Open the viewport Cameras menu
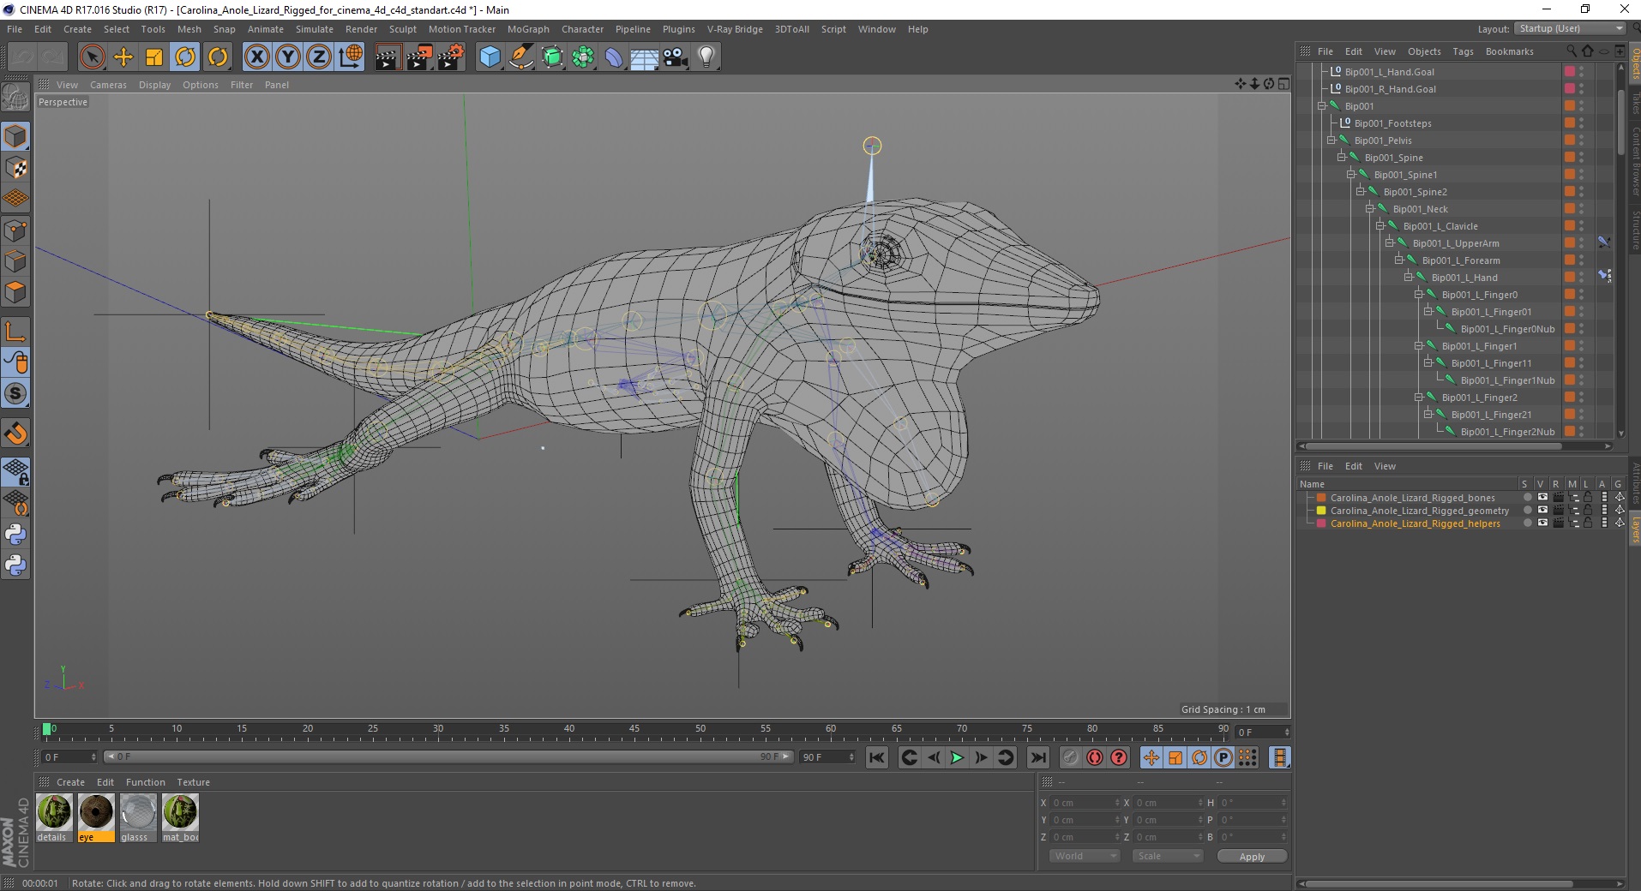This screenshot has width=1641, height=891. [108, 85]
